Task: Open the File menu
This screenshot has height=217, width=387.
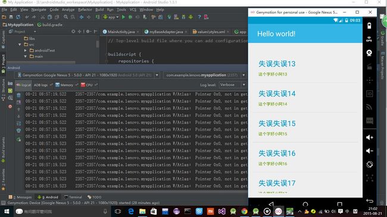Action: 4,10
